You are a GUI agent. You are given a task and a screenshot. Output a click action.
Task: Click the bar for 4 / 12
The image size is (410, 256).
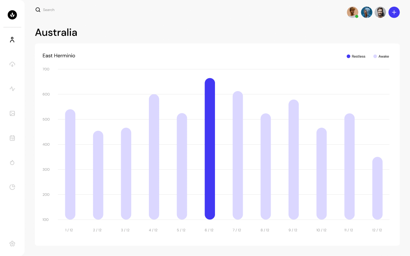[x=154, y=157]
